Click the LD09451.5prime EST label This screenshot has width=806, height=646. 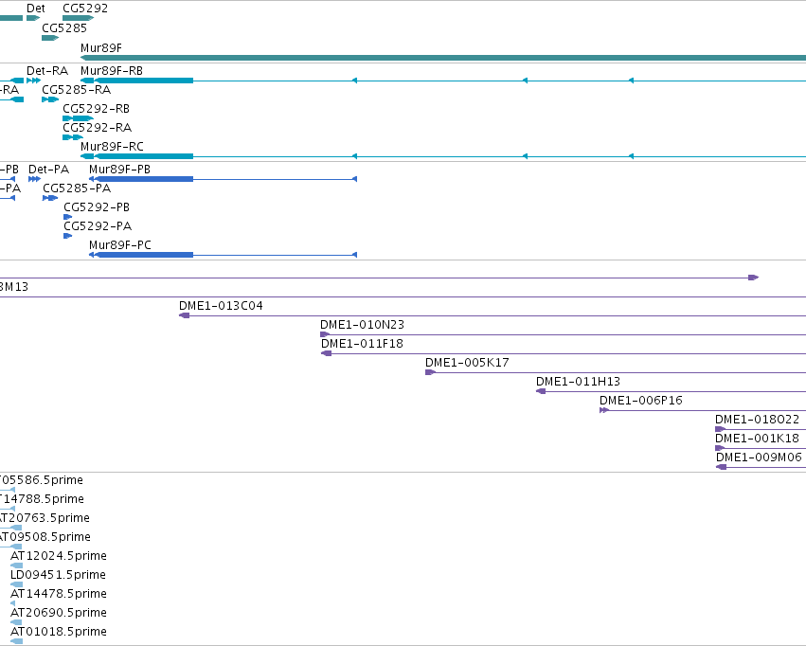pyautogui.click(x=58, y=575)
